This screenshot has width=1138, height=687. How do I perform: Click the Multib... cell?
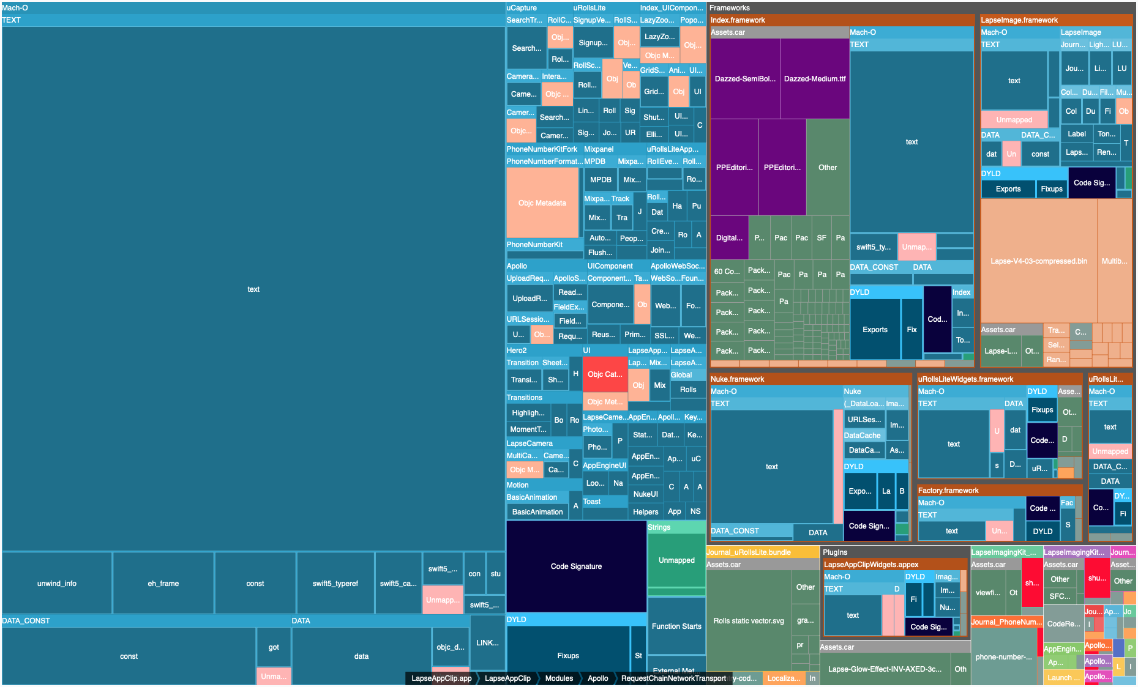[1114, 261]
